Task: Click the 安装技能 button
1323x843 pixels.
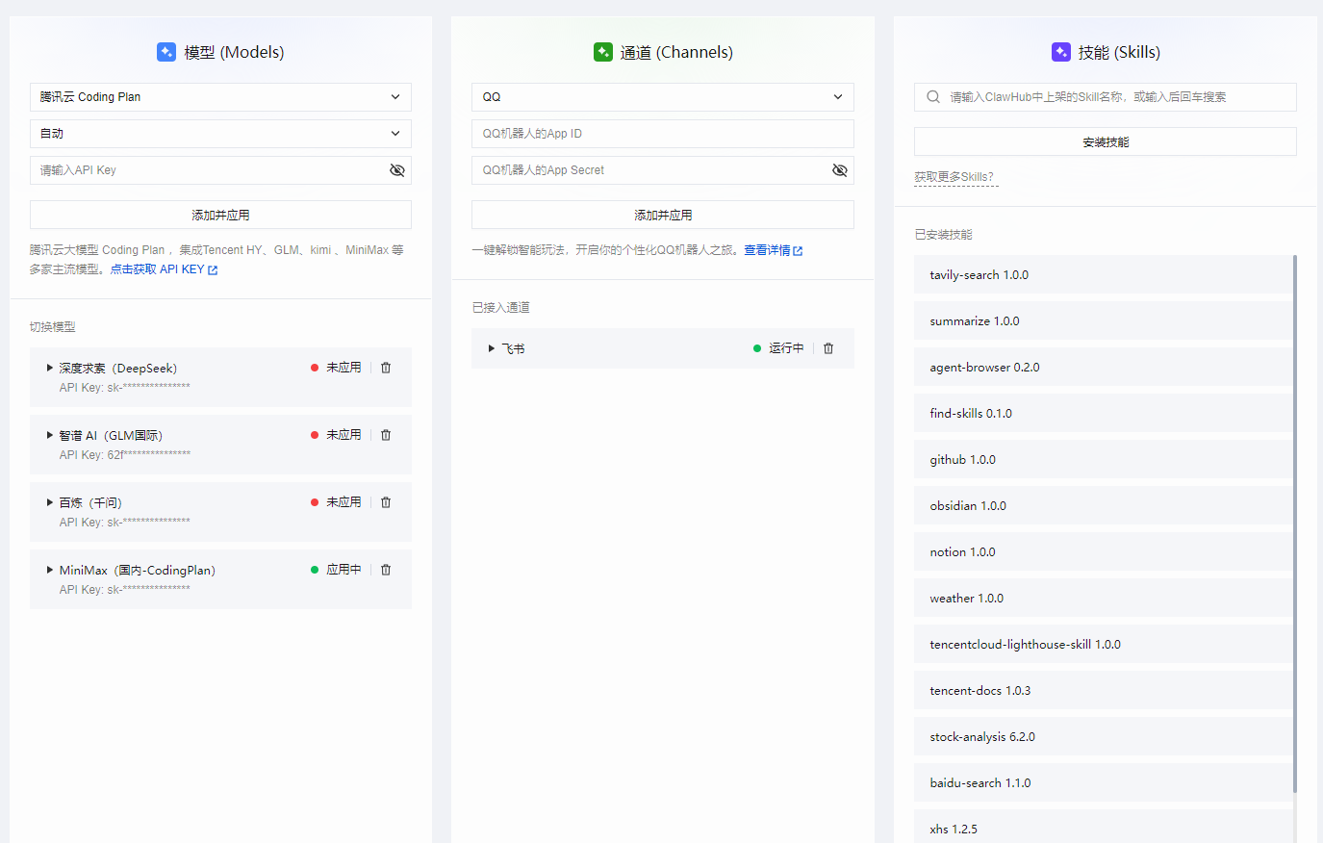Action: pyautogui.click(x=1105, y=141)
